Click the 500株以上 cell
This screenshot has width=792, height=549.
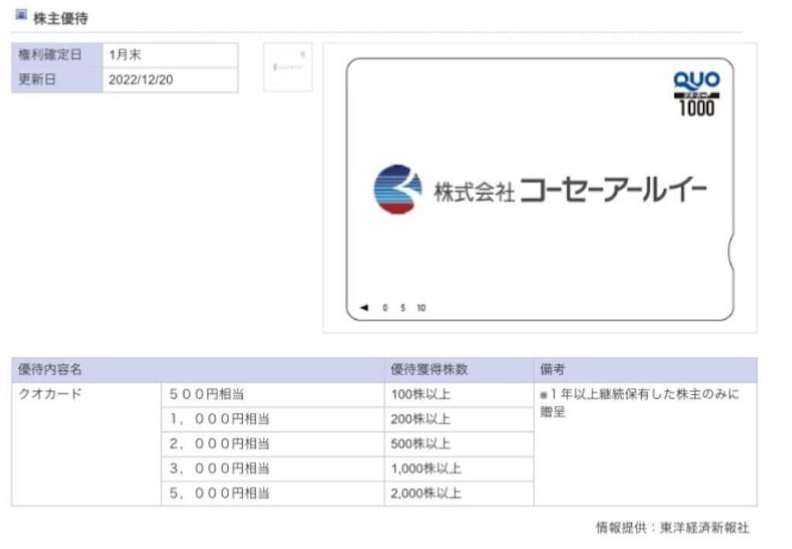click(459, 444)
